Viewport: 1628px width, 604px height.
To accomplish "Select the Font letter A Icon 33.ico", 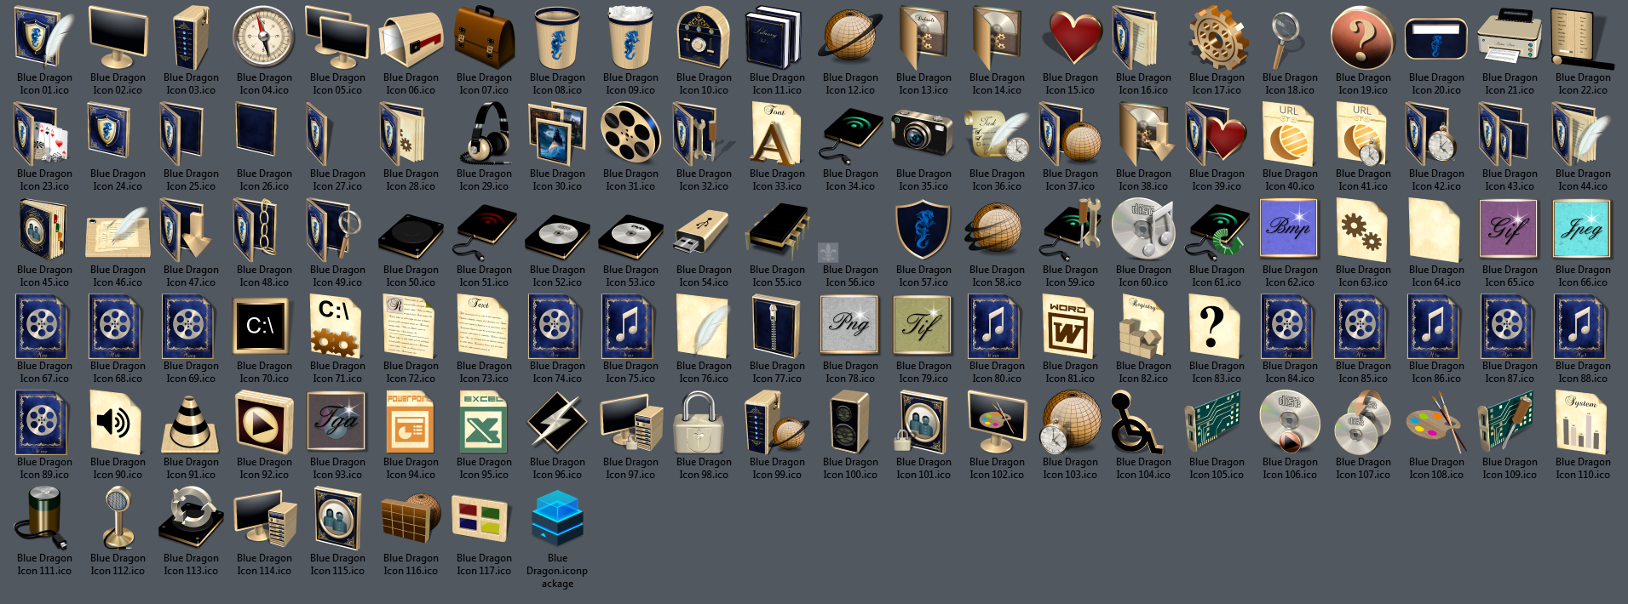I will pyautogui.click(x=777, y=134).
